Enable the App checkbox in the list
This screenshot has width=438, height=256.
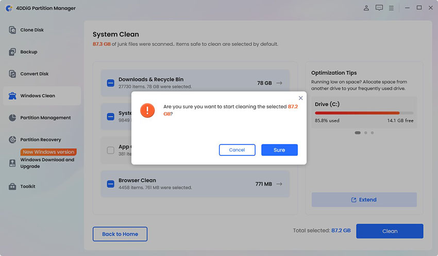click(x=110, y=150)
